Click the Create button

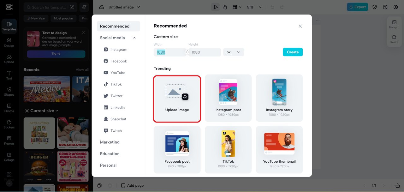pos(293,52)
